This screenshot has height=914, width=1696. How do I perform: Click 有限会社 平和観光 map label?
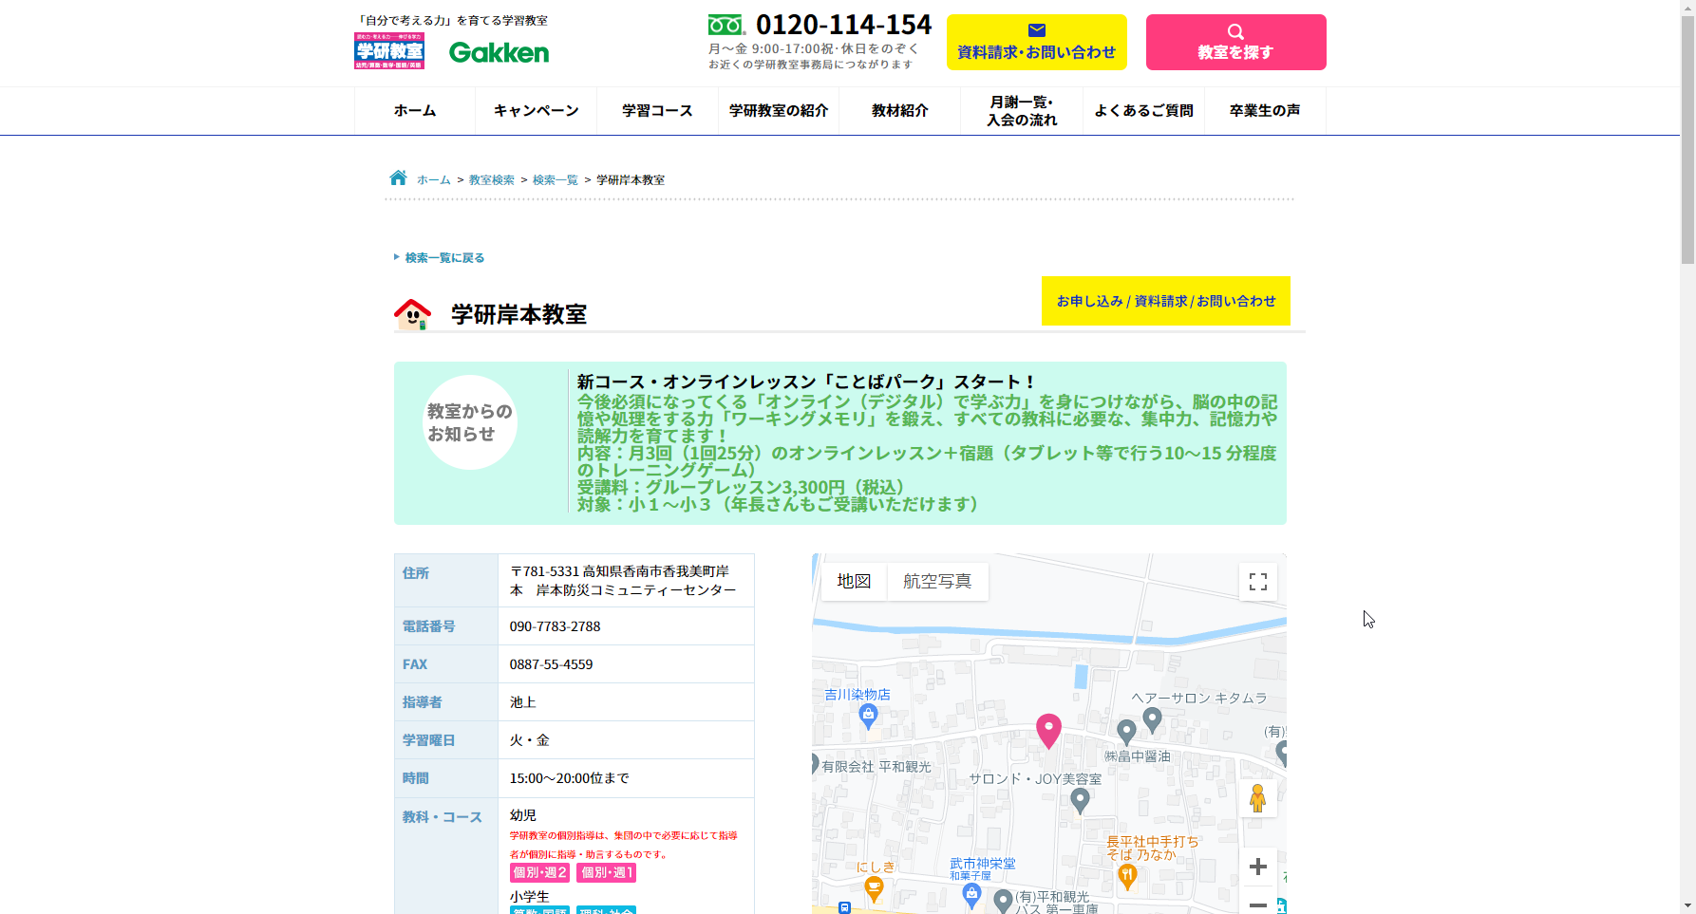tap(876, 767)
